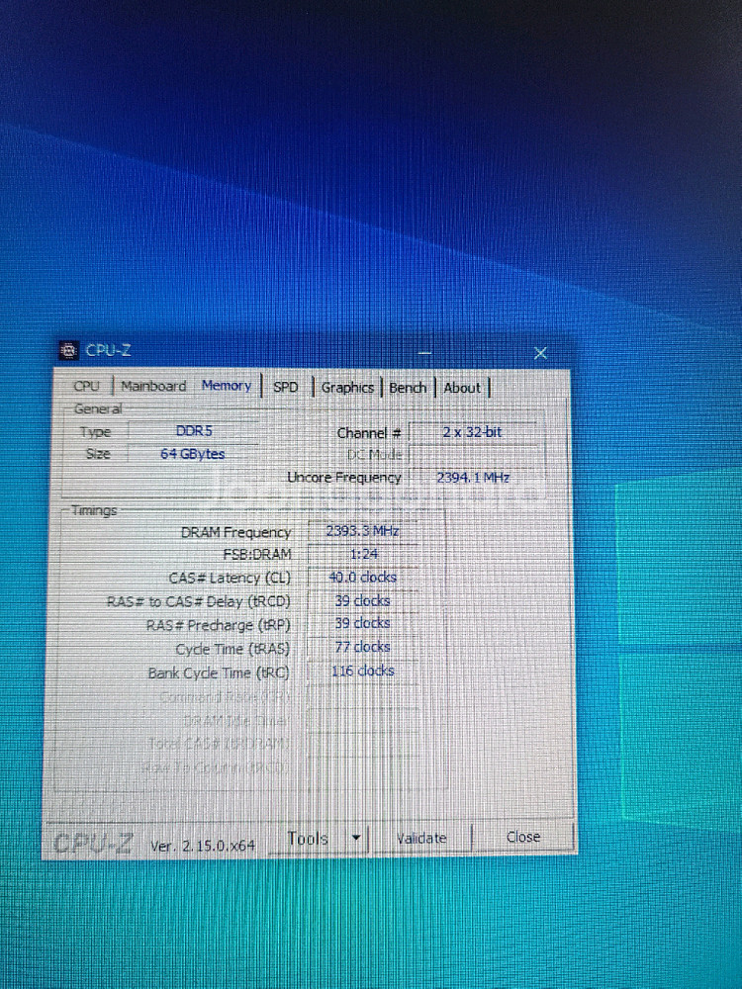
Task: Click the Uncore Frequency label
Action: click(344, 478)
